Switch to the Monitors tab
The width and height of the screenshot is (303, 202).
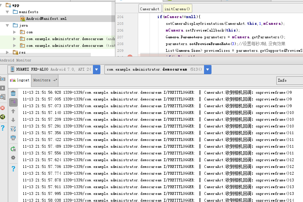pyautogui.click(x=45, y=80)
